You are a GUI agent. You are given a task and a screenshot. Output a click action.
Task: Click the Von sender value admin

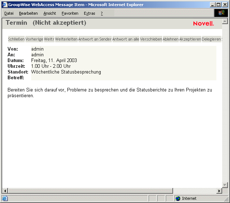click(x=37, y=49)
